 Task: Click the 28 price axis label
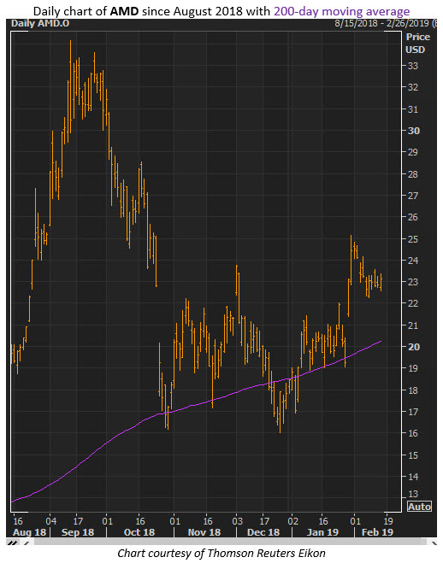pos(413,174)
